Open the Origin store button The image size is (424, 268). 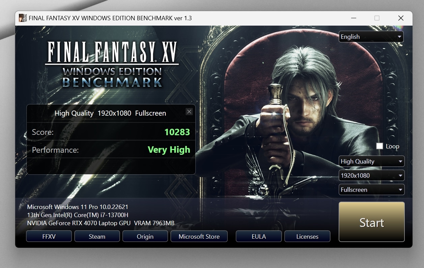(145, 236)
